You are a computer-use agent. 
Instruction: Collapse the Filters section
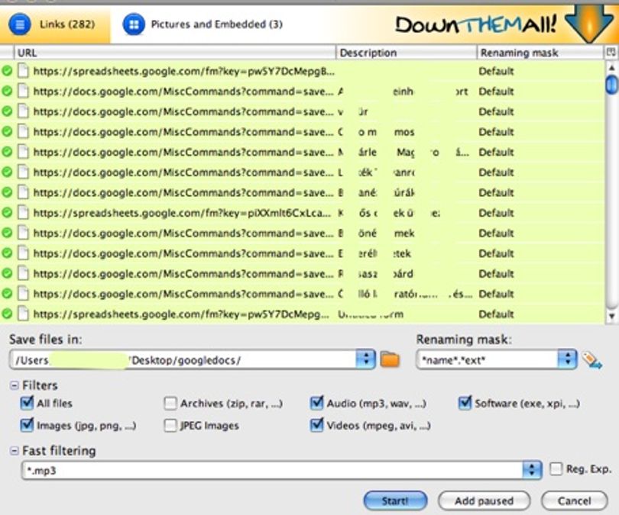click(x=15, y=385)
